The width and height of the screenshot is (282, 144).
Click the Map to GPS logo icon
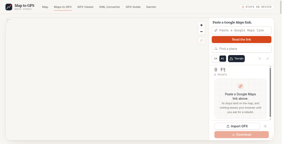pos(9,7)
